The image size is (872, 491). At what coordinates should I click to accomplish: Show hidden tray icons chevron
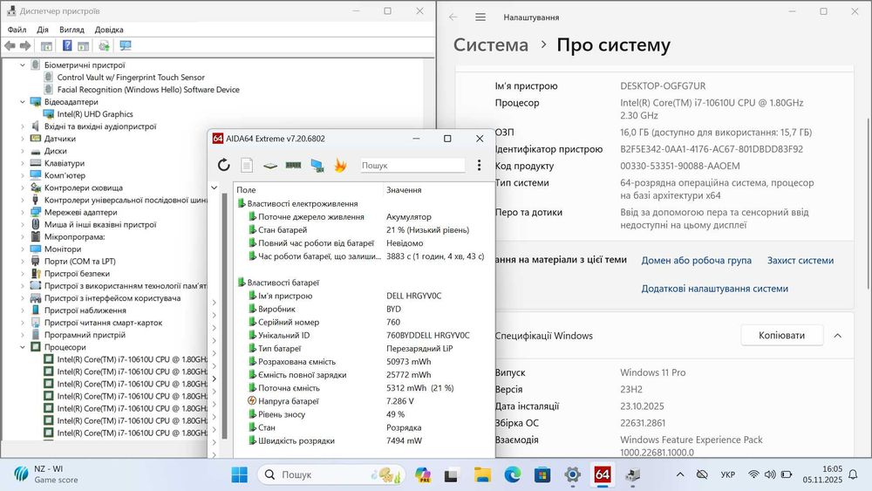tap(679, 474)
